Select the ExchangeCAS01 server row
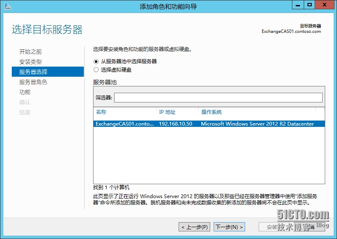 (x=209, y=124)
